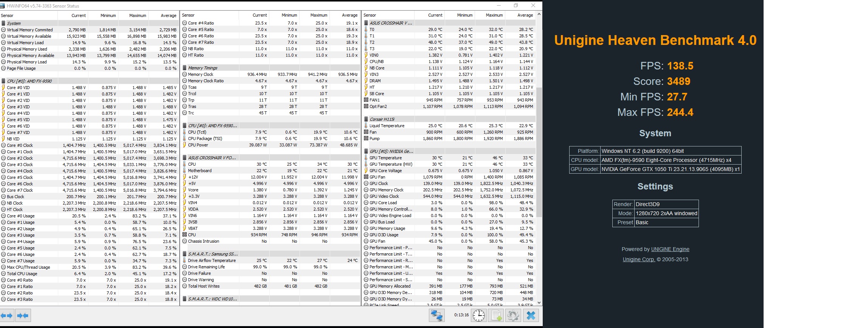Select the Core #3 Ratio row
Viewport: 843px width, 328px height.
(x=89, y=299)
